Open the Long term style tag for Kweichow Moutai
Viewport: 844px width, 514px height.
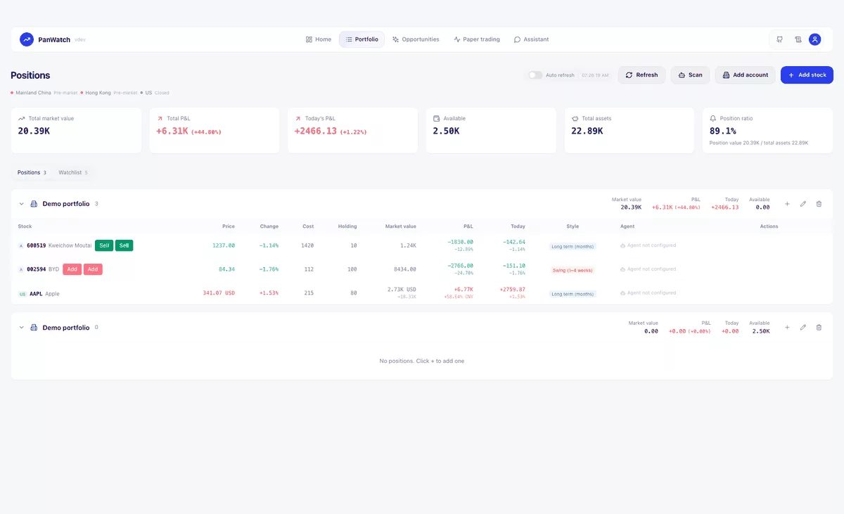pos(573,246)
